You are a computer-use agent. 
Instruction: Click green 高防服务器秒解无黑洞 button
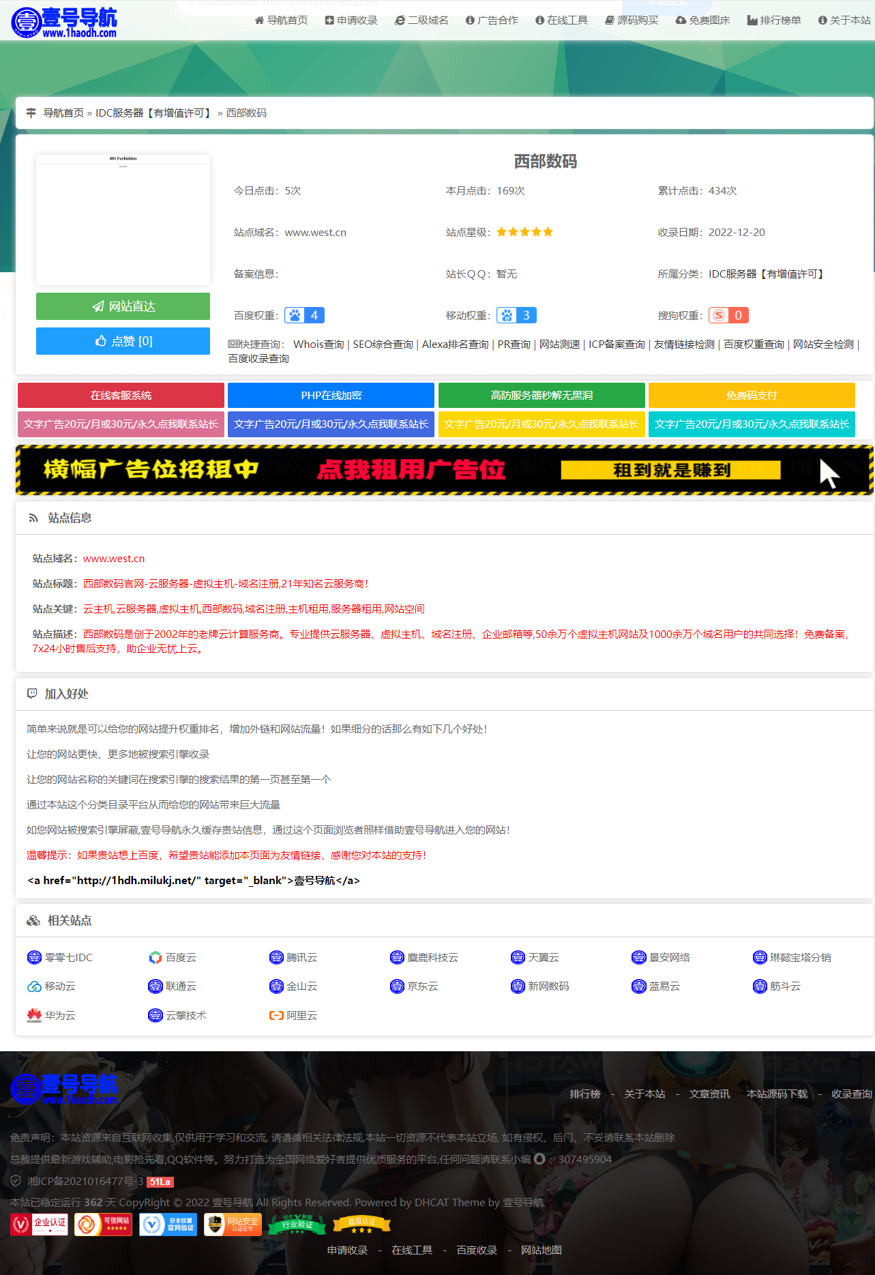click(x=542, y=396)
